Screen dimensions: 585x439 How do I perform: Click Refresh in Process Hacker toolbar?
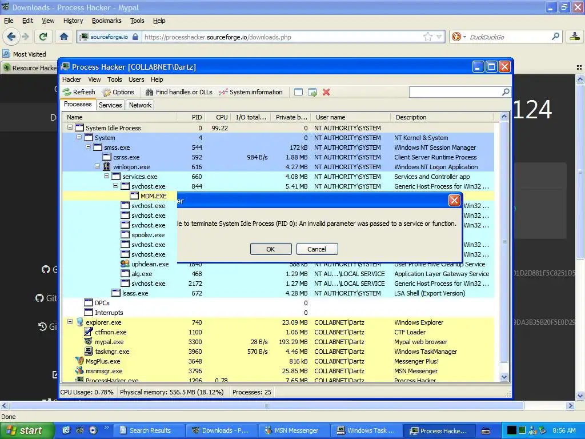pos(79,92)
